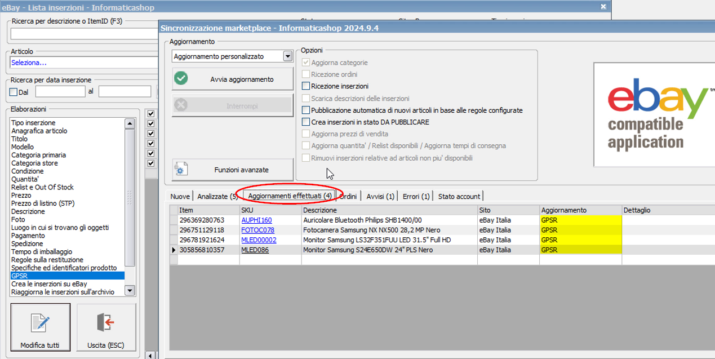Image resolution: width=715 pixels, height=359 pixels.
Task: Start update with Avvia aggiornamento button
Action: click(233, 79)
